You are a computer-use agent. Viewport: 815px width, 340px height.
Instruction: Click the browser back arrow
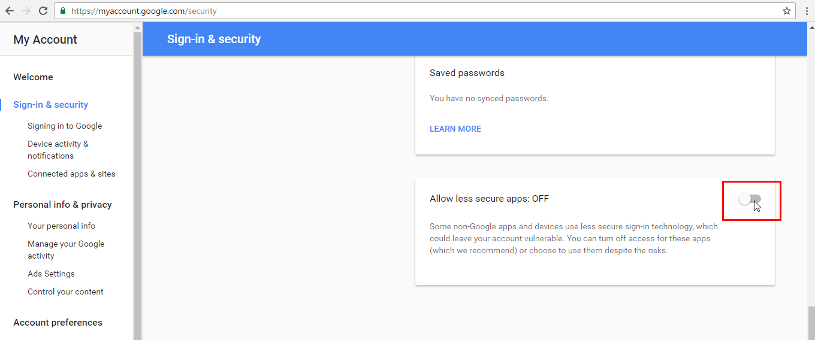[x=10, y=11]
